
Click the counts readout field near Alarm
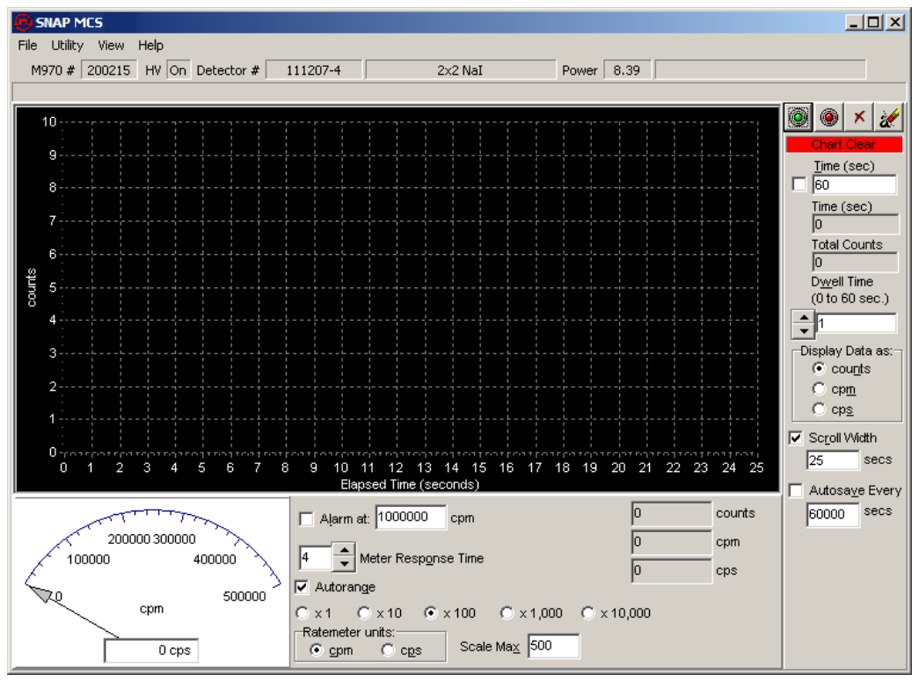[672, 514]
